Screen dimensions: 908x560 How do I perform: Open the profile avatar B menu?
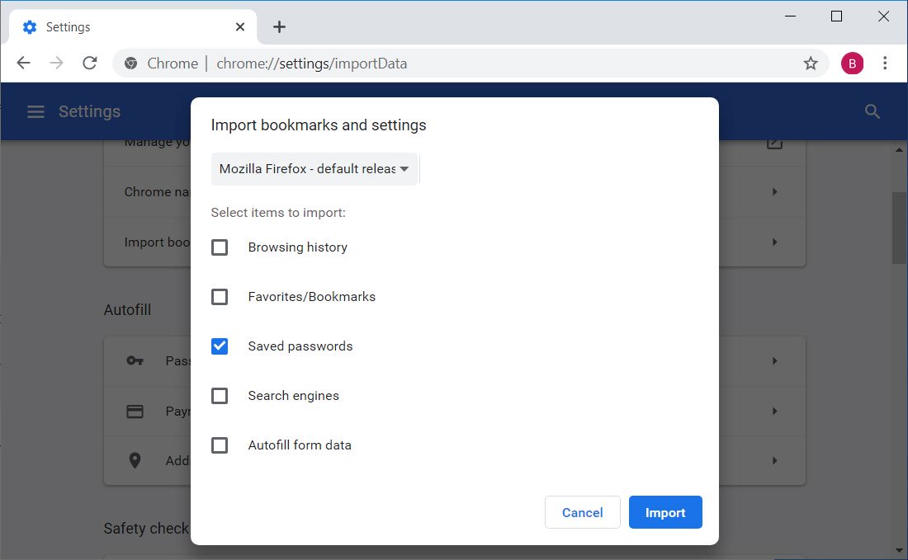click(x=852, y=64)
